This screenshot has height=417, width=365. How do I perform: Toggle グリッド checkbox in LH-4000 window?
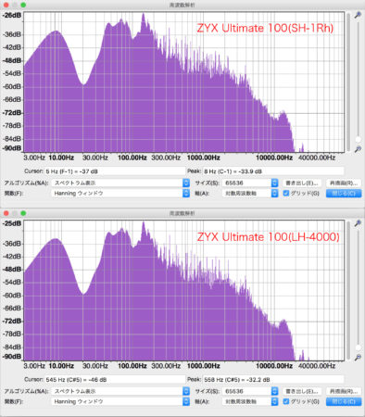click(x=286, y=401)
